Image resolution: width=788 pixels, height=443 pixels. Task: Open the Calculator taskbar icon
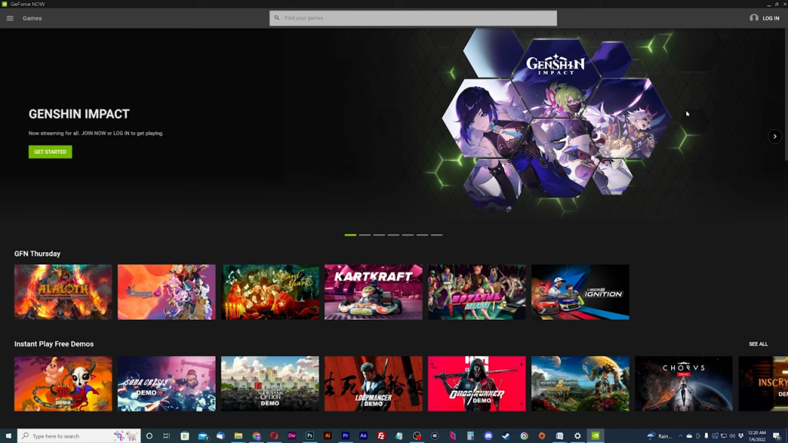click(470, 436)
